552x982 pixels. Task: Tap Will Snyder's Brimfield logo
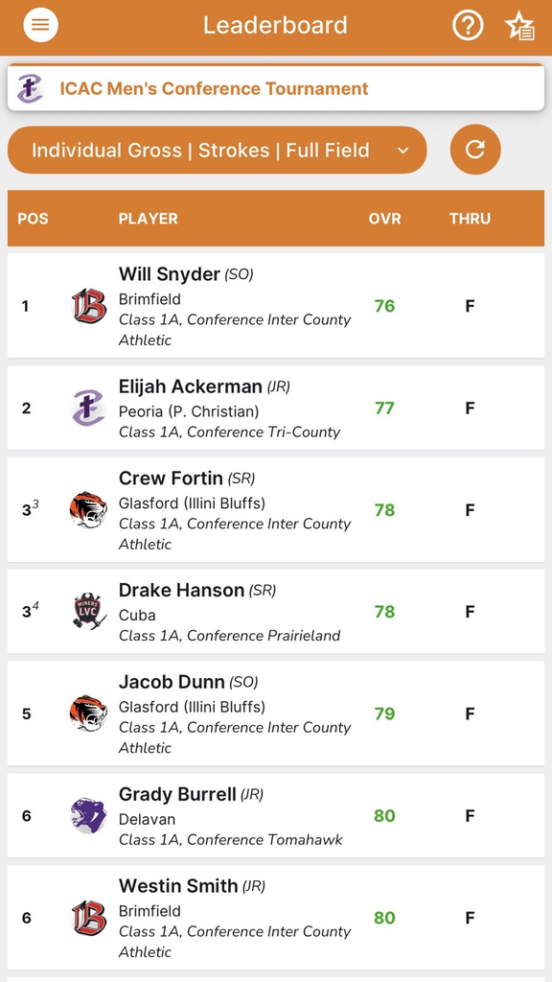[x=89, y=306]
